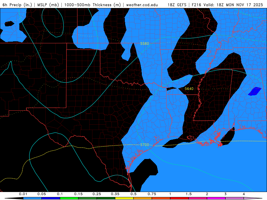
Task: Select the dark orange 0.75–1 legend swatch
Action: [161, 198]
